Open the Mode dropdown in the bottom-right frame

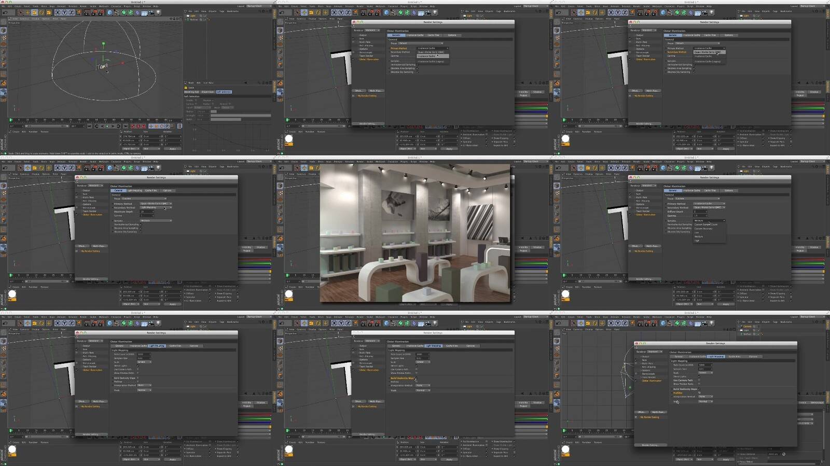pos(706,401)
